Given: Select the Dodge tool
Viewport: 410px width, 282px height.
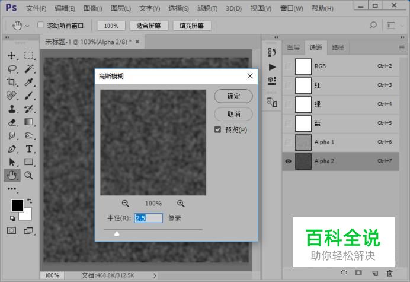Looking at the screenshot, I should coord(28,135).
